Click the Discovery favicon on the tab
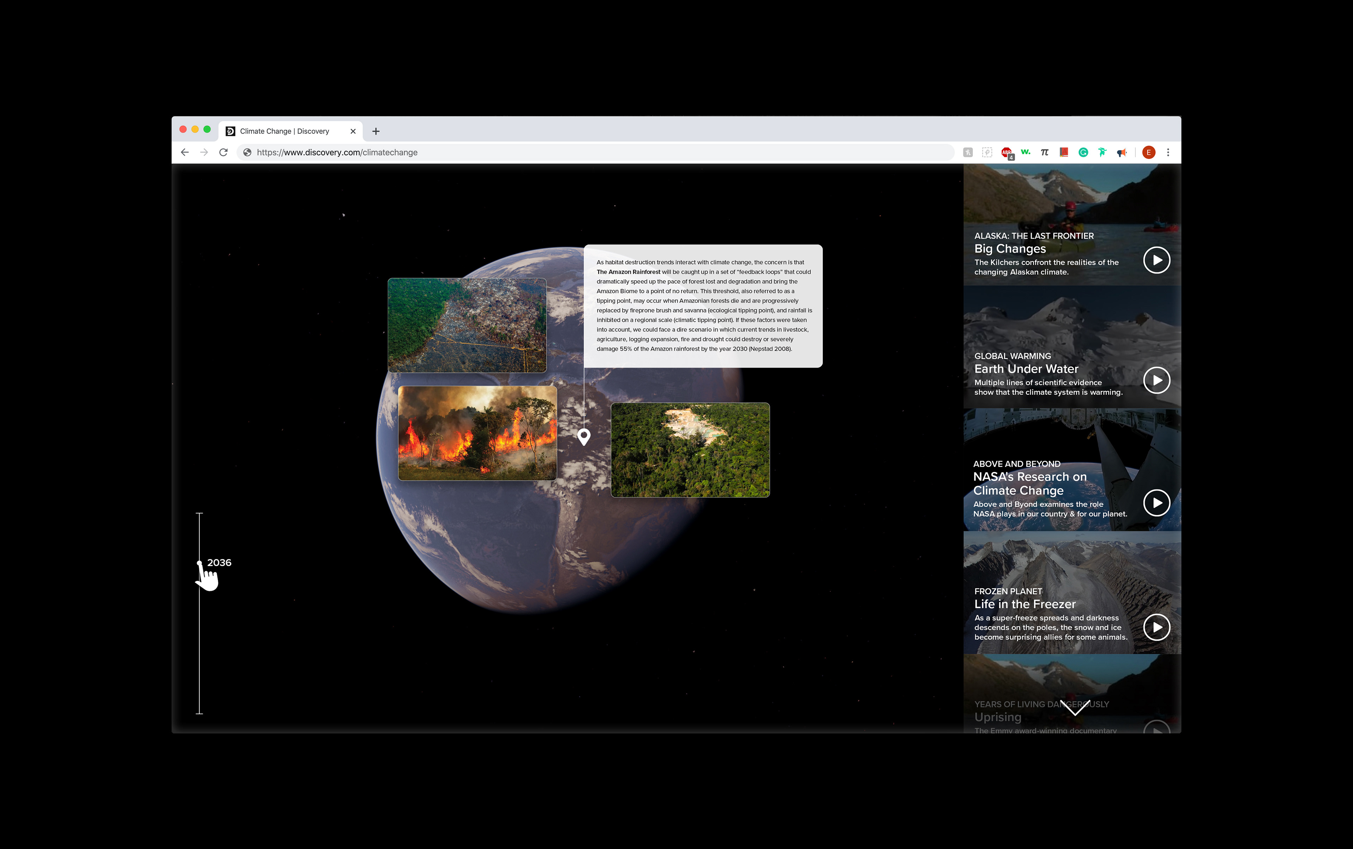Screen dimensions: 1353x849 click(230, 131)
